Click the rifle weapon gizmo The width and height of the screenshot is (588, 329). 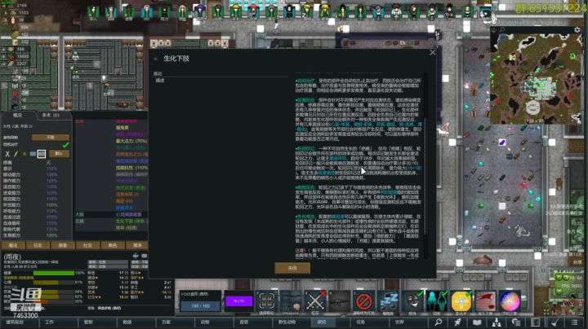click(339, 301)
